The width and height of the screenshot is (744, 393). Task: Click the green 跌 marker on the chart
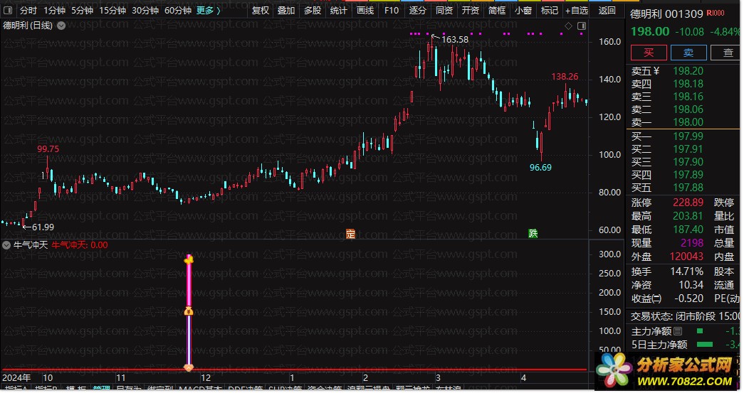click(x=533, y=233)
